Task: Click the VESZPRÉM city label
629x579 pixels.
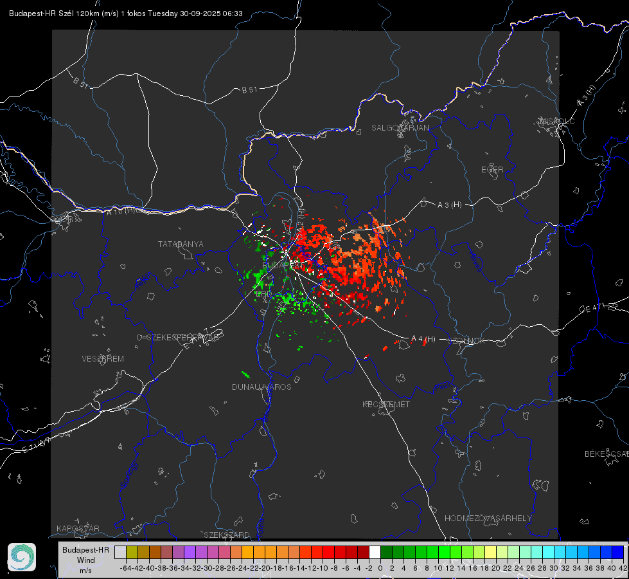Action: point(103,358)
